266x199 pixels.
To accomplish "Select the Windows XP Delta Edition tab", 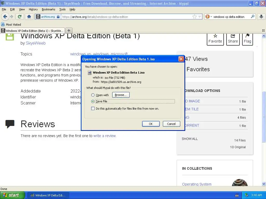I will click(32, 31).
